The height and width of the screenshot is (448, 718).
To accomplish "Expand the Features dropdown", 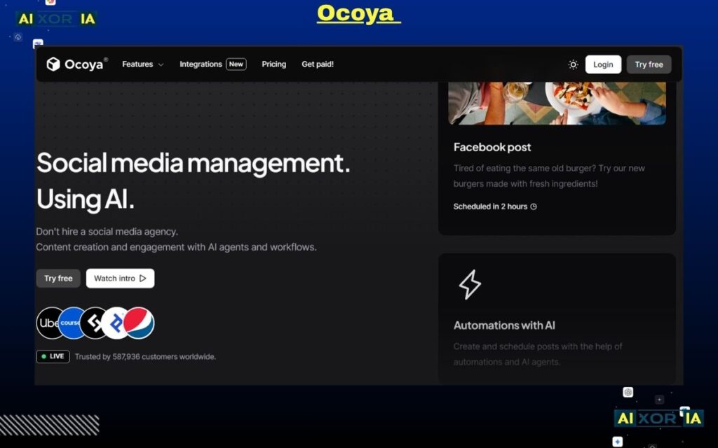I will 142,64.
